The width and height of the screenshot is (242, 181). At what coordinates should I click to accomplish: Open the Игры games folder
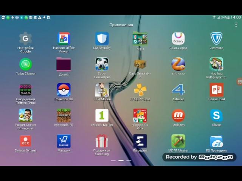140,38
